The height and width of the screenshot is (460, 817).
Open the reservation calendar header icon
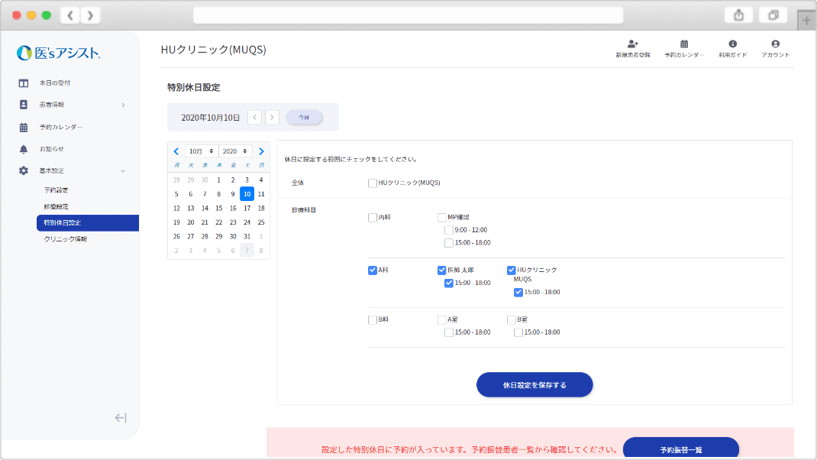[684, 44]
